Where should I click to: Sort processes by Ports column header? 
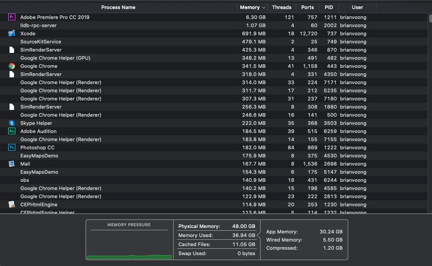pyautogui.click(x=307, y=7)
